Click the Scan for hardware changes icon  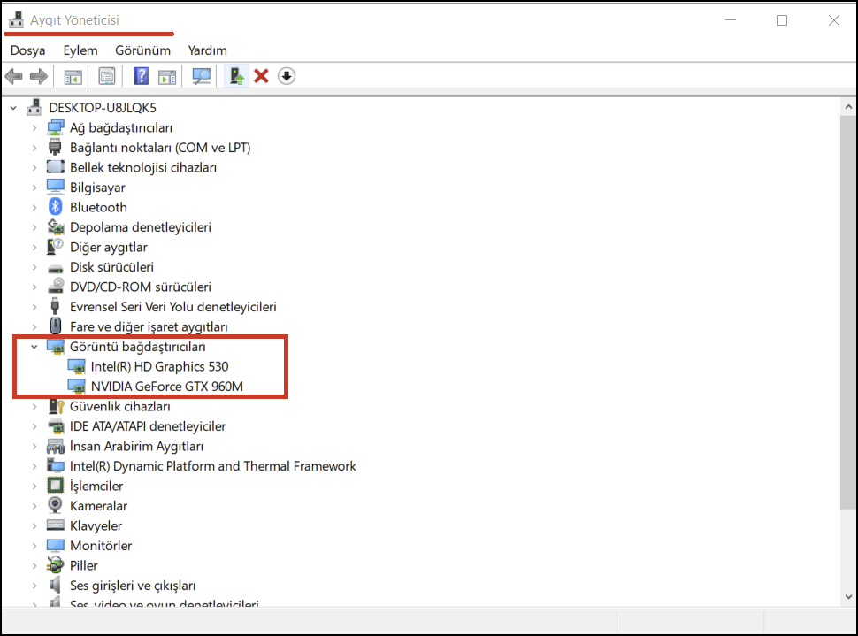(x=202, y=76)
